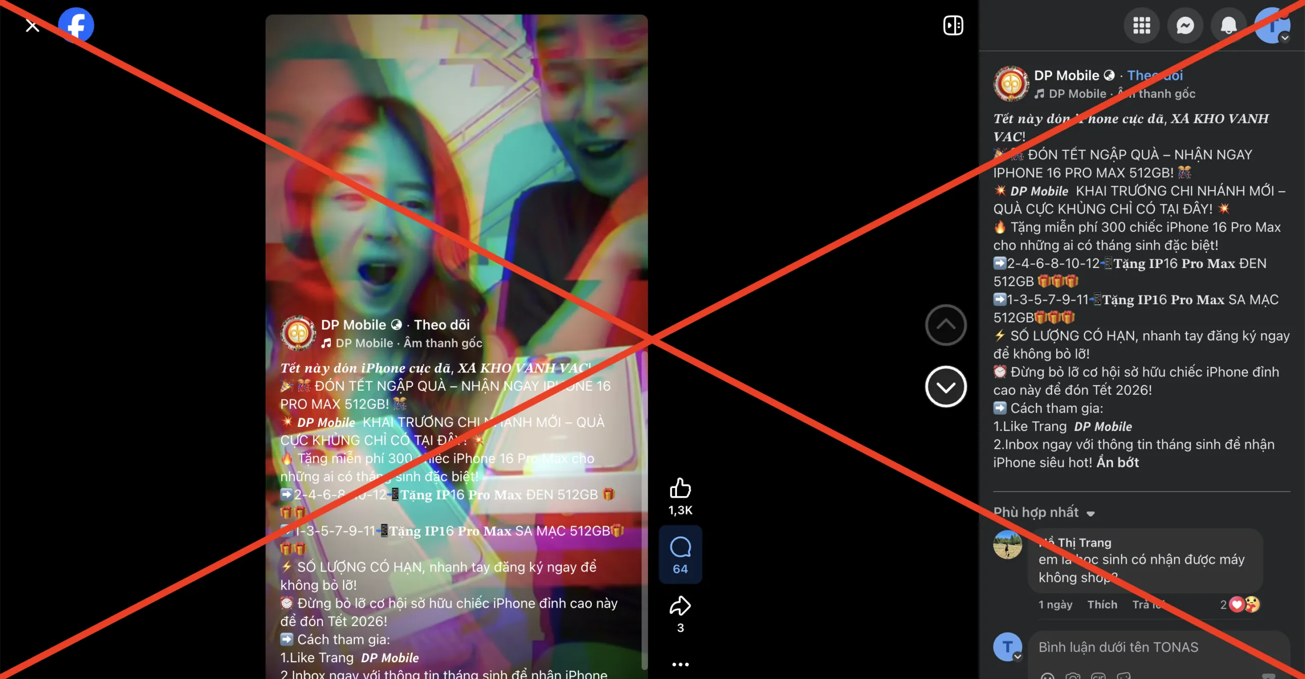Viewport: 1305px width, 679px height.
Task: Open the three-dots more options
Action: point(680,664)
